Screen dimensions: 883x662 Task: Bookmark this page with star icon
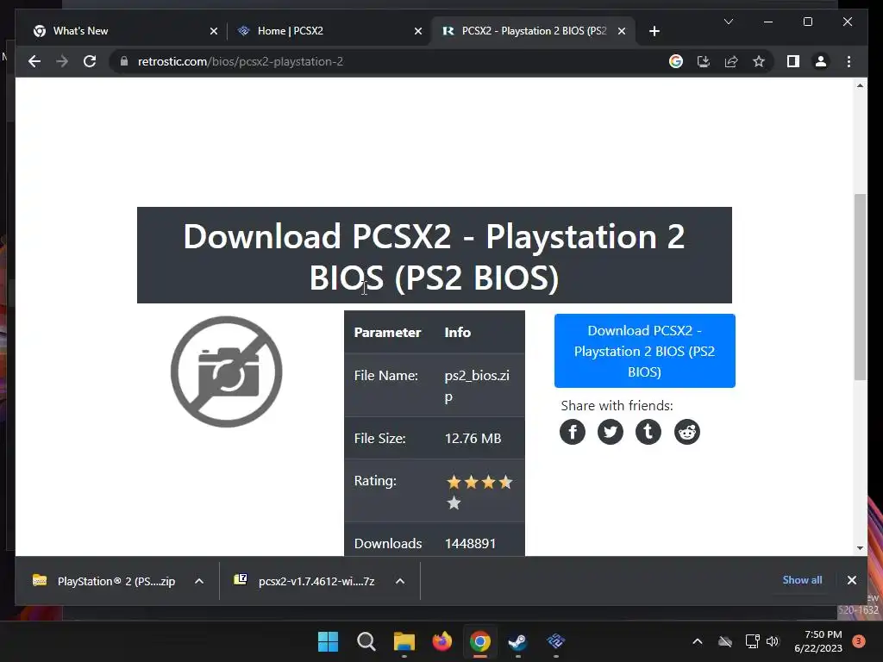tap(759, 61)
